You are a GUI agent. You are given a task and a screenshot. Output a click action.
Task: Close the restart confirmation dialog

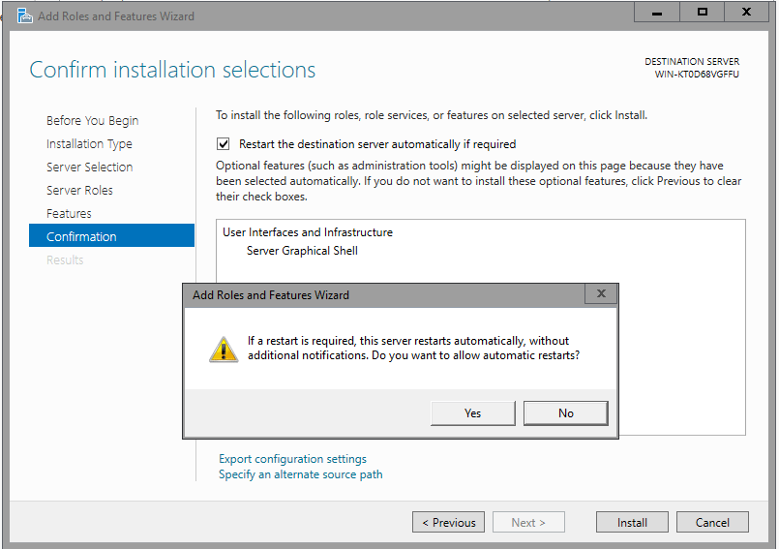pyautogui.click(x=600, y=294)
